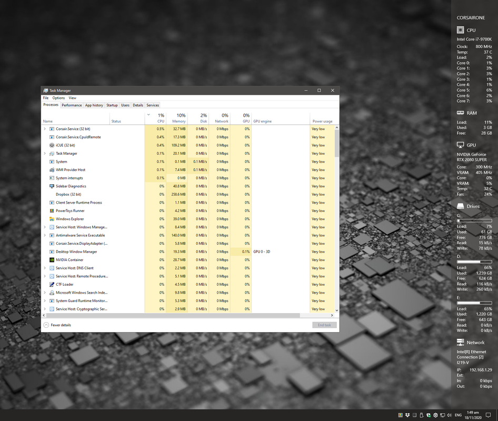The width and height of the screenshot is (498, 421).
Task: Switch to the Details tab
Action: [x=138, y=105]
